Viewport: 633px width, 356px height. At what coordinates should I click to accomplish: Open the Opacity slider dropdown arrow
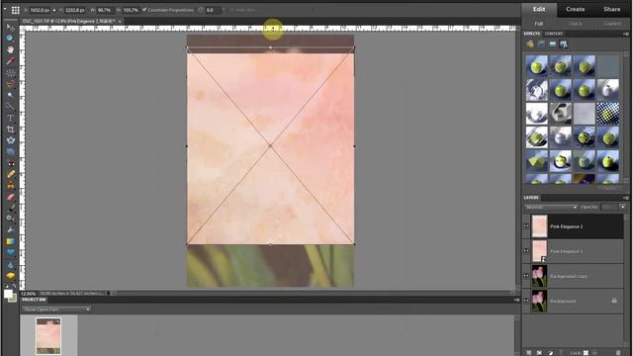coord(622,207)
